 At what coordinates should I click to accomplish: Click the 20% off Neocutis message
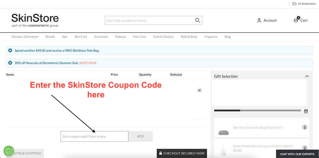tap(47, 63)
